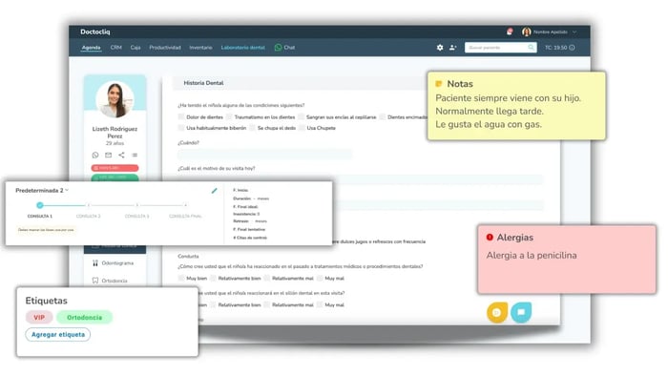The height and width of the screenshot is (375, 668).
Task: Click the email envelope icon in patient card
Action: point(109,156)
